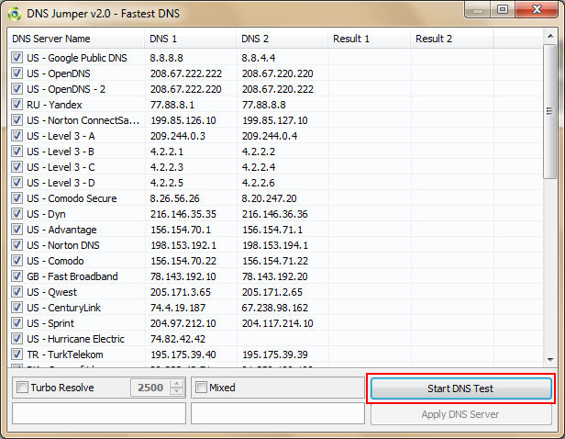Click the 2500 Turbo Resolve value field
Screen dimensions: 565x439
[150, 388]
